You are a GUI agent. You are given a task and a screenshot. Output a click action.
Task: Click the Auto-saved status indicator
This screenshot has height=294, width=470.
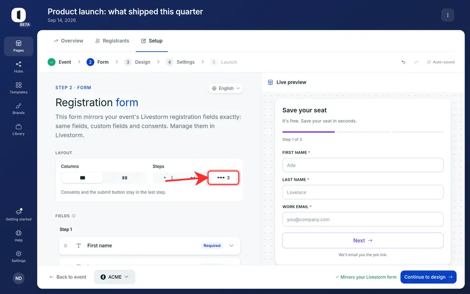(441, 62)
